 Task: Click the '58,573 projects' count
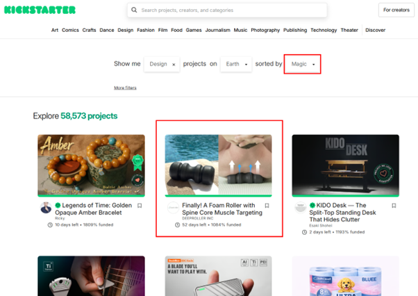tap(89, 116)
